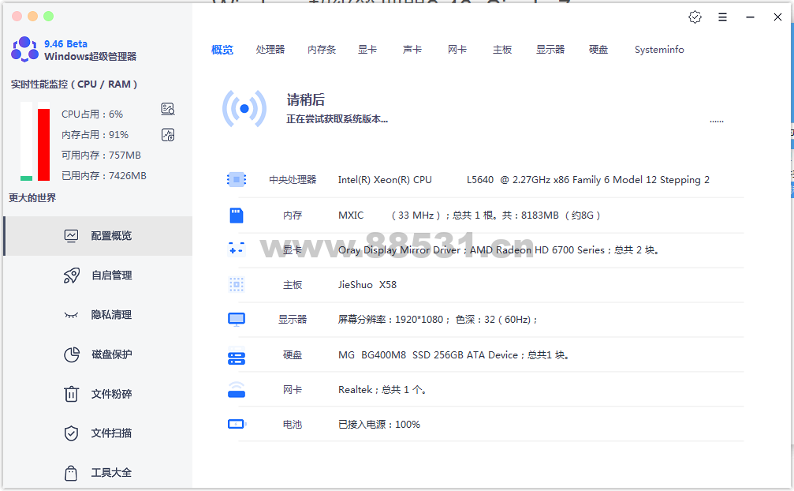Click the router icon for 网卡 row
Viewport: 794px width, 491px height.
[x=237, y=390]
